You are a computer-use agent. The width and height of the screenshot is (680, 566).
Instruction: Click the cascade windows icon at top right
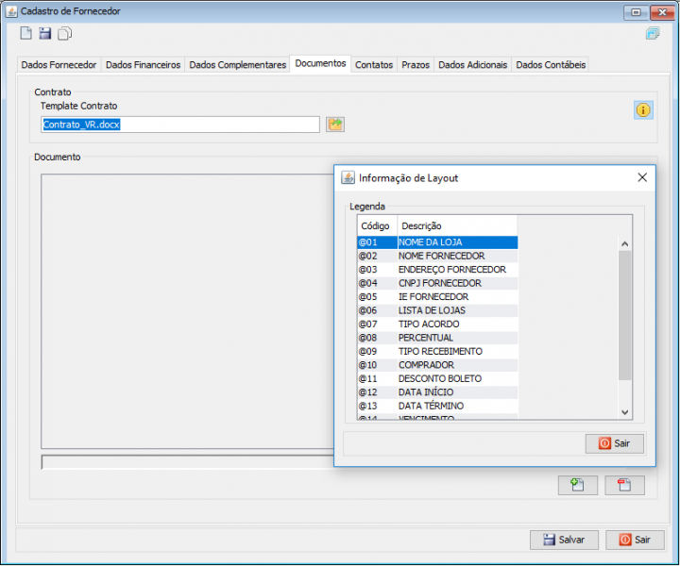pyautogui.click(x=653, y=33)
